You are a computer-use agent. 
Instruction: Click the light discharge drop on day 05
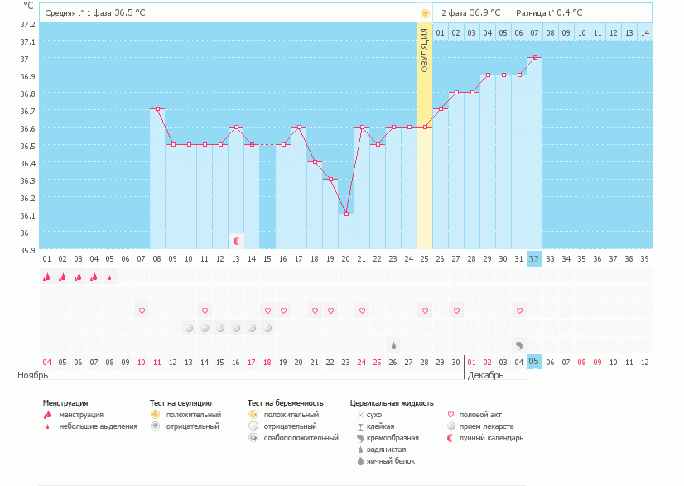110,278
